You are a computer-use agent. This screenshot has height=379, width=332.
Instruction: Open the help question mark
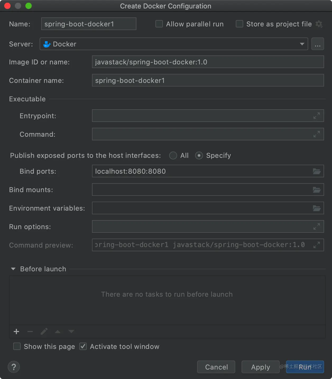coord(14,367)
